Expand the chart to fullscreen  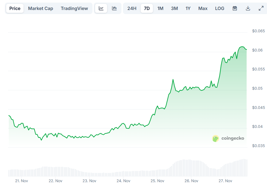coord(261,8)
